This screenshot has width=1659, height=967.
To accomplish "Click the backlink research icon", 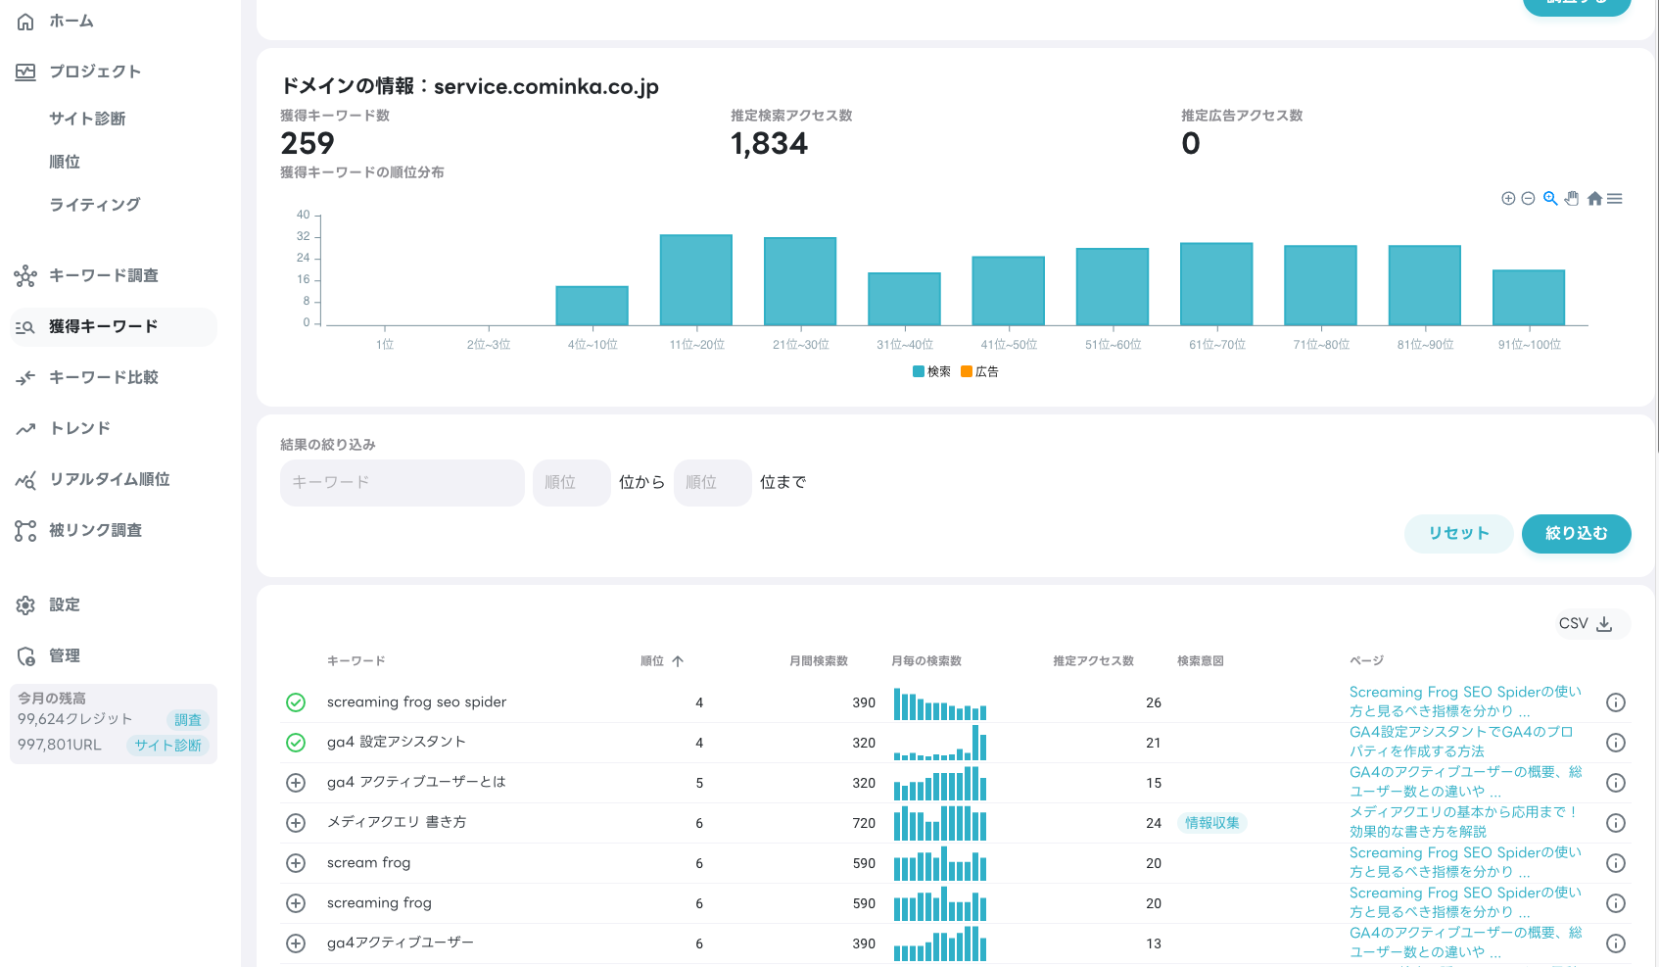I will coord(25,531).
